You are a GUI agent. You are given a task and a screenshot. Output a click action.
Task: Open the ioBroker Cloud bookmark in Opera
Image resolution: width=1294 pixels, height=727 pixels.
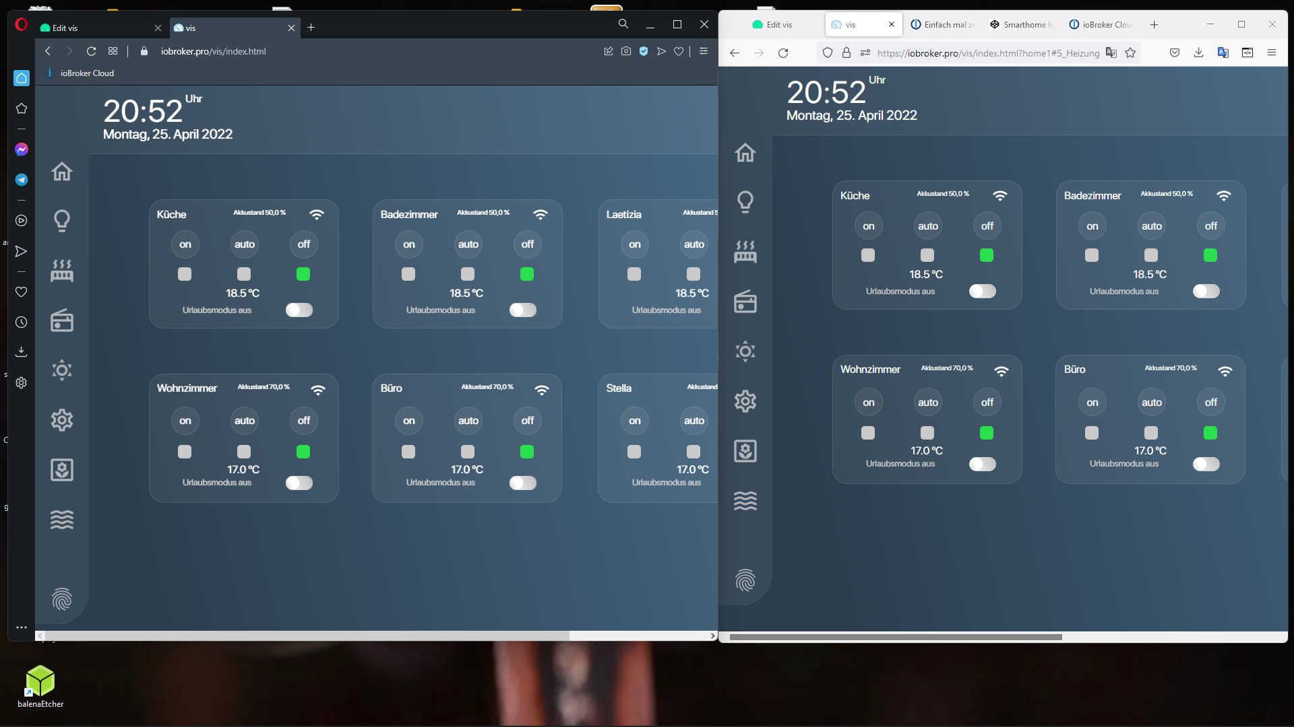point(80,73)
